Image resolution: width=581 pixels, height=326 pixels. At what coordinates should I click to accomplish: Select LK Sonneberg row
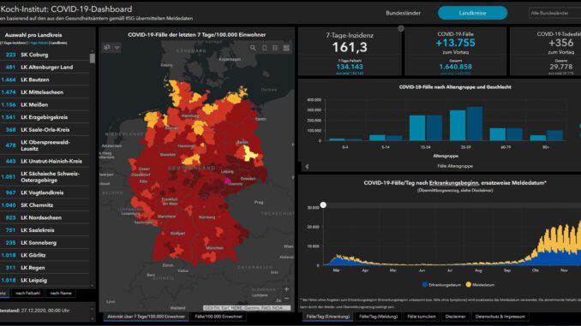click(45, 243)
